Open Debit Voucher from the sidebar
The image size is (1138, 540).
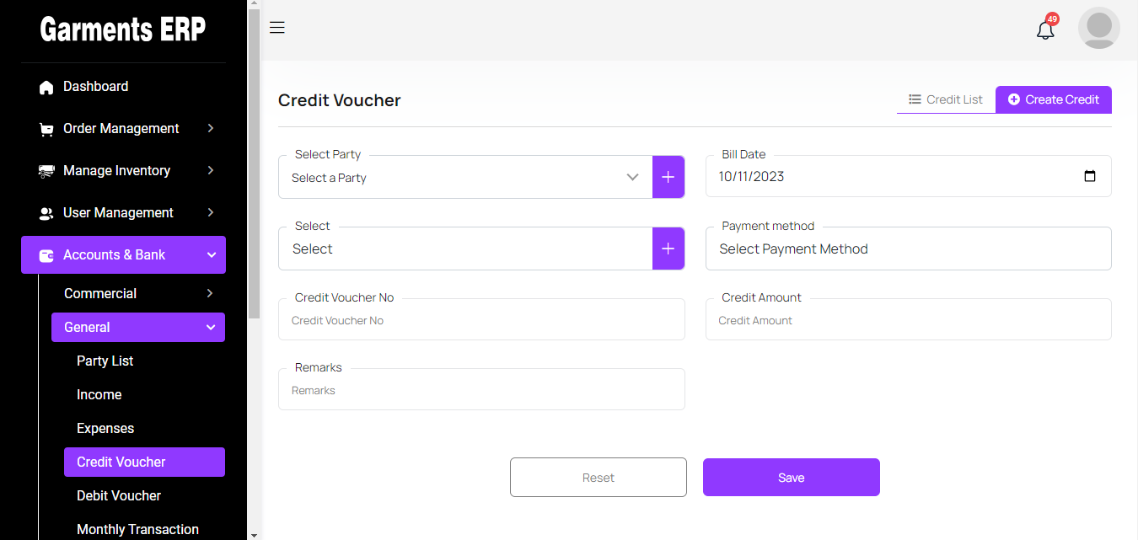click(119, 495)
